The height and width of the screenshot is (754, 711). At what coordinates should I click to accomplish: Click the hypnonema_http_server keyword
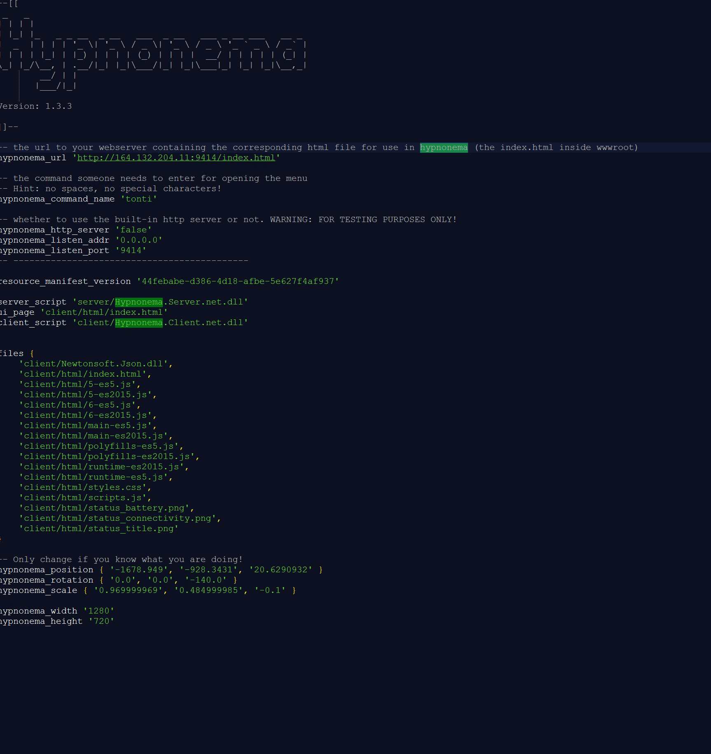coord(54,230)
